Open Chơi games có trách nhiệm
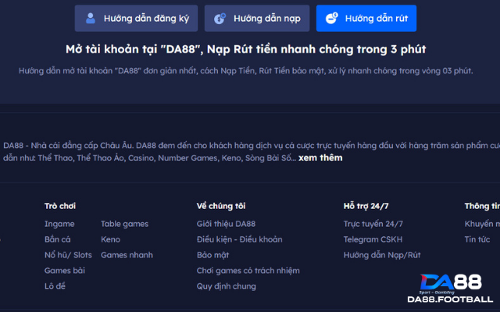The width and height of the screenshot is (500, 312). tap(248, 271)
